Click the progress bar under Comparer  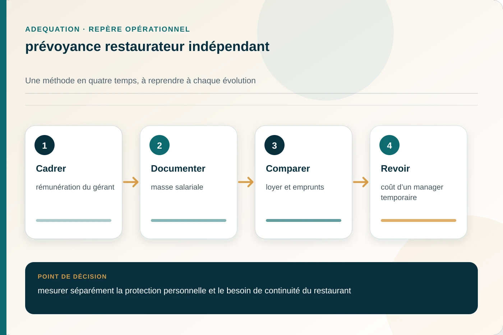point(304,220)
